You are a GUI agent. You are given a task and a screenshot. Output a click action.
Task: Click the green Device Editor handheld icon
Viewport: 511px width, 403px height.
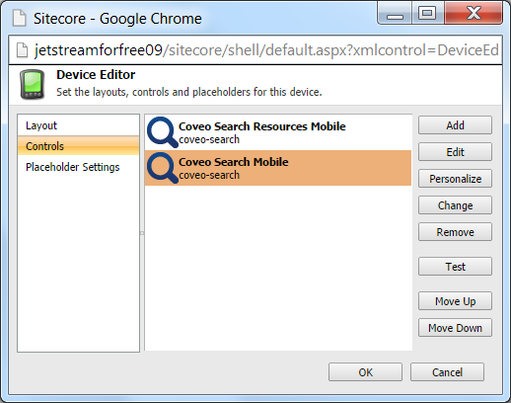pos(32,85)
